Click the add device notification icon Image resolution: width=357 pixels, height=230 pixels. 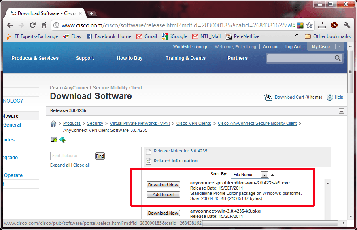pos(54,139)
